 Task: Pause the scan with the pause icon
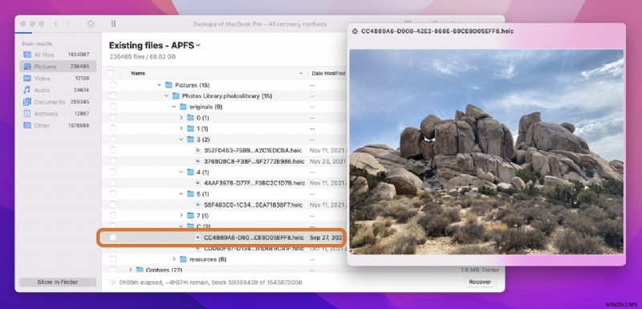[x=113, y=24]
